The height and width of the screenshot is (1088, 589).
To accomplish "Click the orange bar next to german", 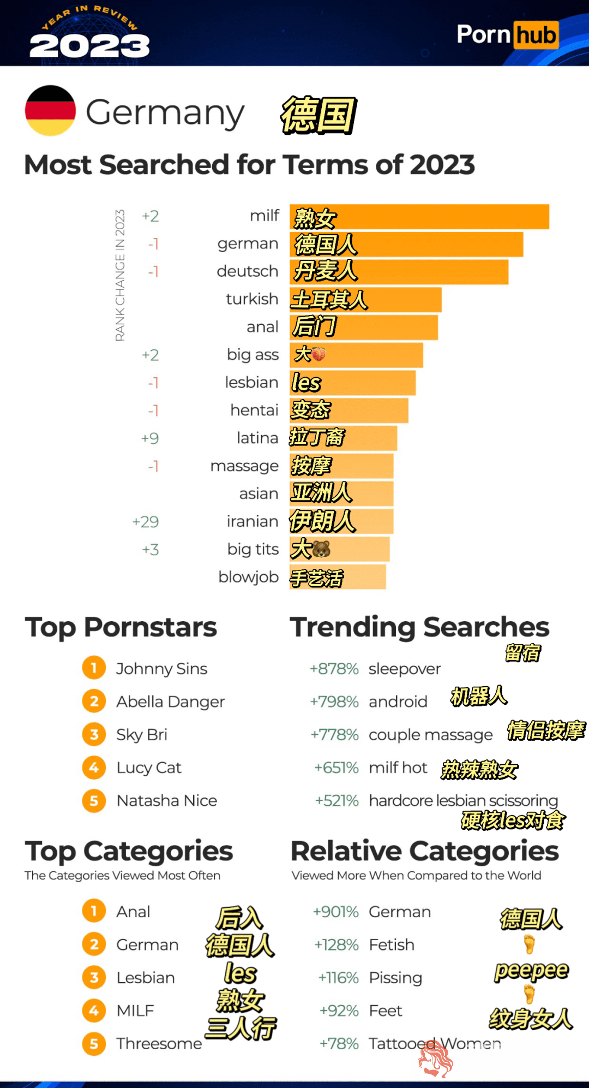I will [406, 244].
